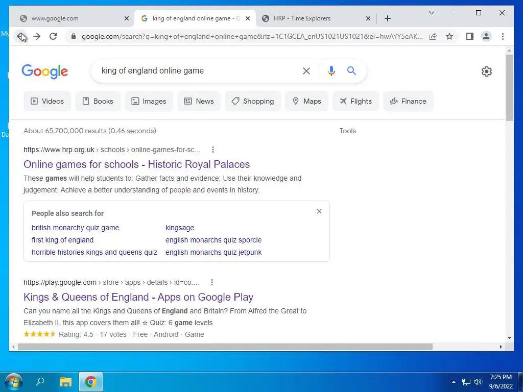Search british monarchy quiz game suggestion
Screen dimensions: 523x392
[x=76, y=228]
